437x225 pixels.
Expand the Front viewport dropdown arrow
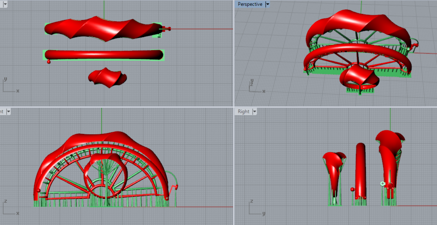coord(8,112)
